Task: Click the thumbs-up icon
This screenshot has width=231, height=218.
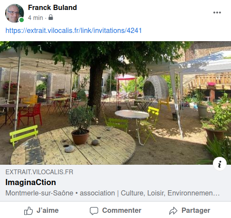Action: pyautogui.click(x=28, y=211)
